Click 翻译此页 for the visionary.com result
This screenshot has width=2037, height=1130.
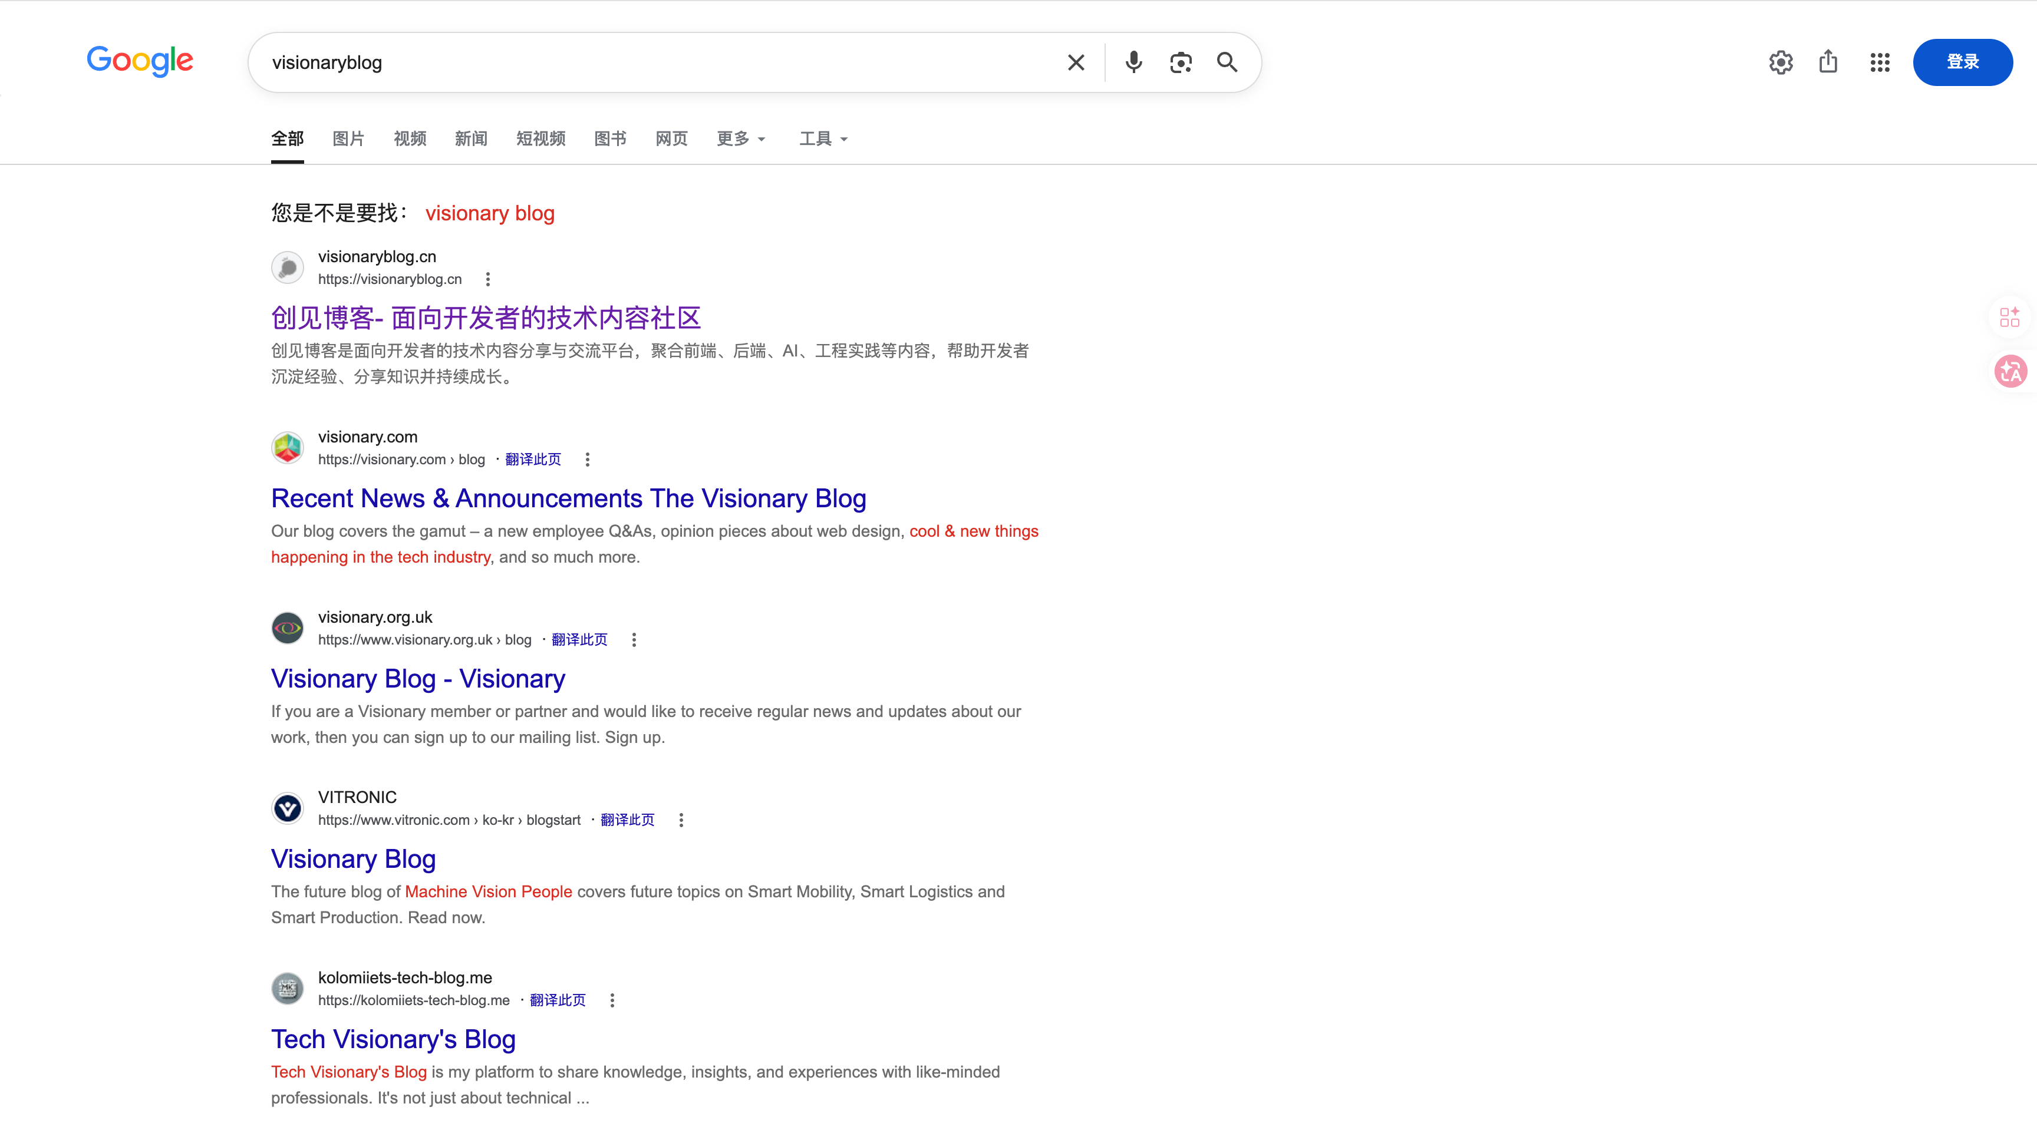pos(533,460)
